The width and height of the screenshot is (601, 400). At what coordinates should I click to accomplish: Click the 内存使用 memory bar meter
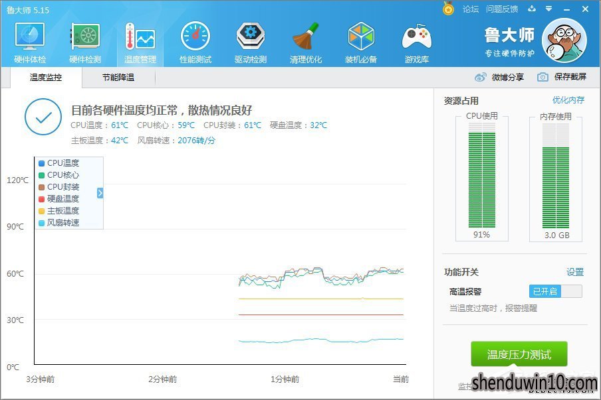point(556,176)
